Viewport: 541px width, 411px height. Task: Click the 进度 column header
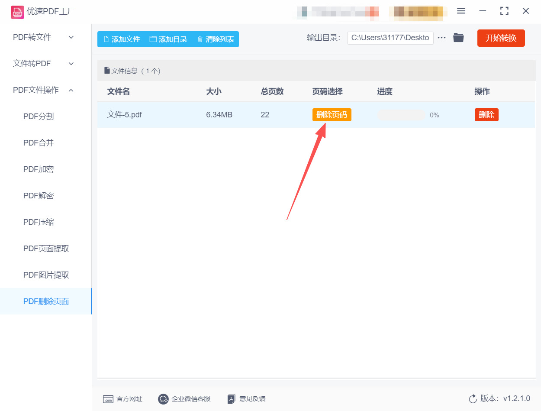point(385,91)
